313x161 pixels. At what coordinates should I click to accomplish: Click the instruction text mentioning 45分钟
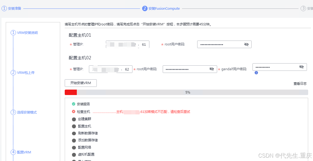pyautogui.click(x=138, y=25)
